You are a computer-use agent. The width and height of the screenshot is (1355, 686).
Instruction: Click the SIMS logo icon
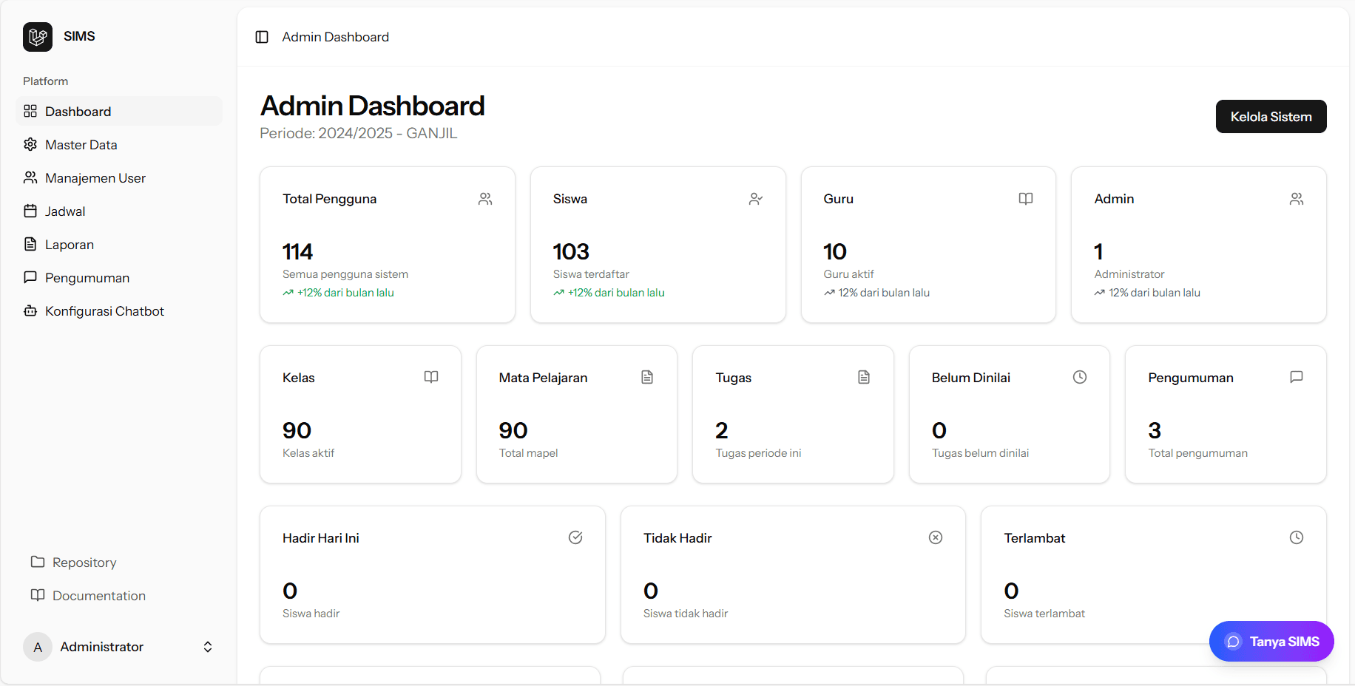point(38,37)
